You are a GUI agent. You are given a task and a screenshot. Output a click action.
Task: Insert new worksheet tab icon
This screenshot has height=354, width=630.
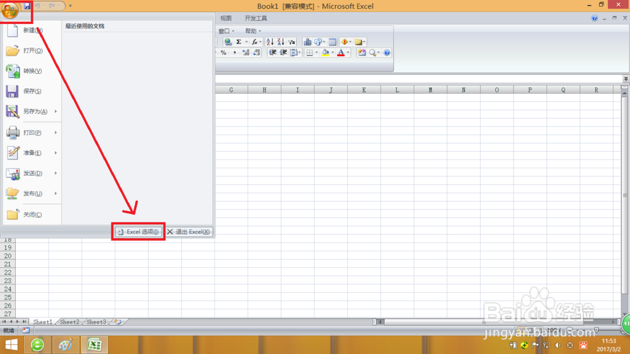pos(118,322)
